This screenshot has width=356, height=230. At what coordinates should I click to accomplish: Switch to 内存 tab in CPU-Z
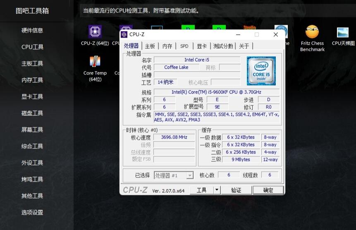pos(167,46)
